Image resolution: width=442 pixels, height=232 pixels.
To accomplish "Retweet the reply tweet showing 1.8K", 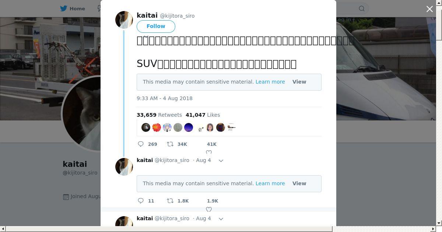I will point(170,201).
